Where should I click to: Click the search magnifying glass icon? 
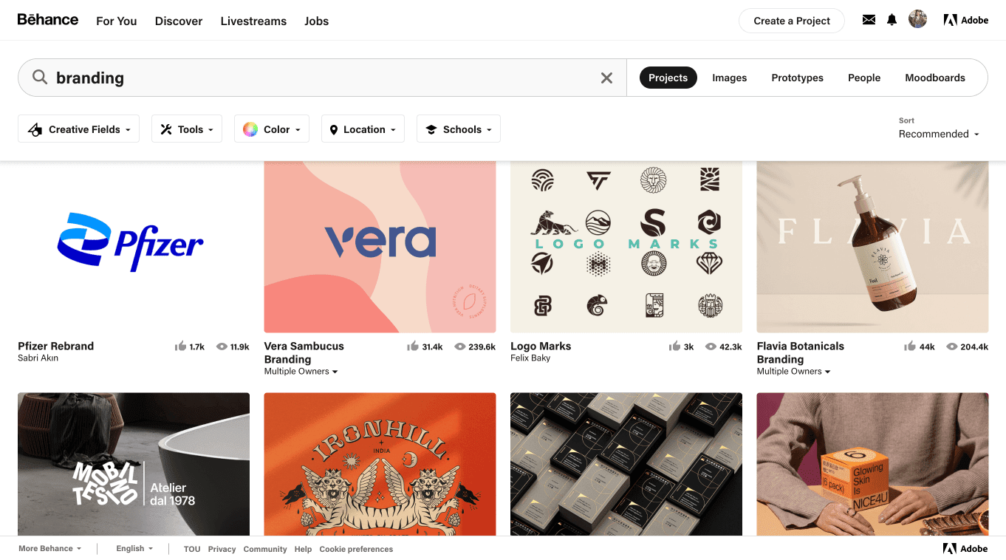point(40,77)
